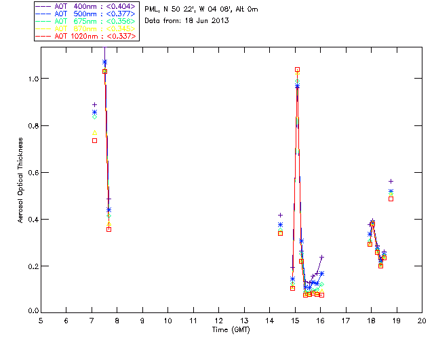Click the x-axis tick label 12
Screen dimensions: 434x347
[x=218, y=321]
